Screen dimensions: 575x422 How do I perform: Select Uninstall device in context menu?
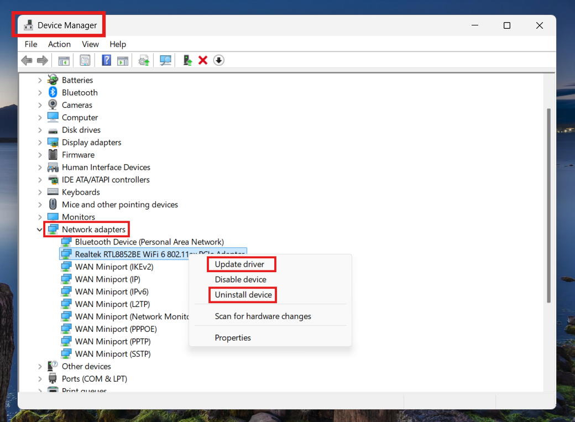tap(243, 295)
